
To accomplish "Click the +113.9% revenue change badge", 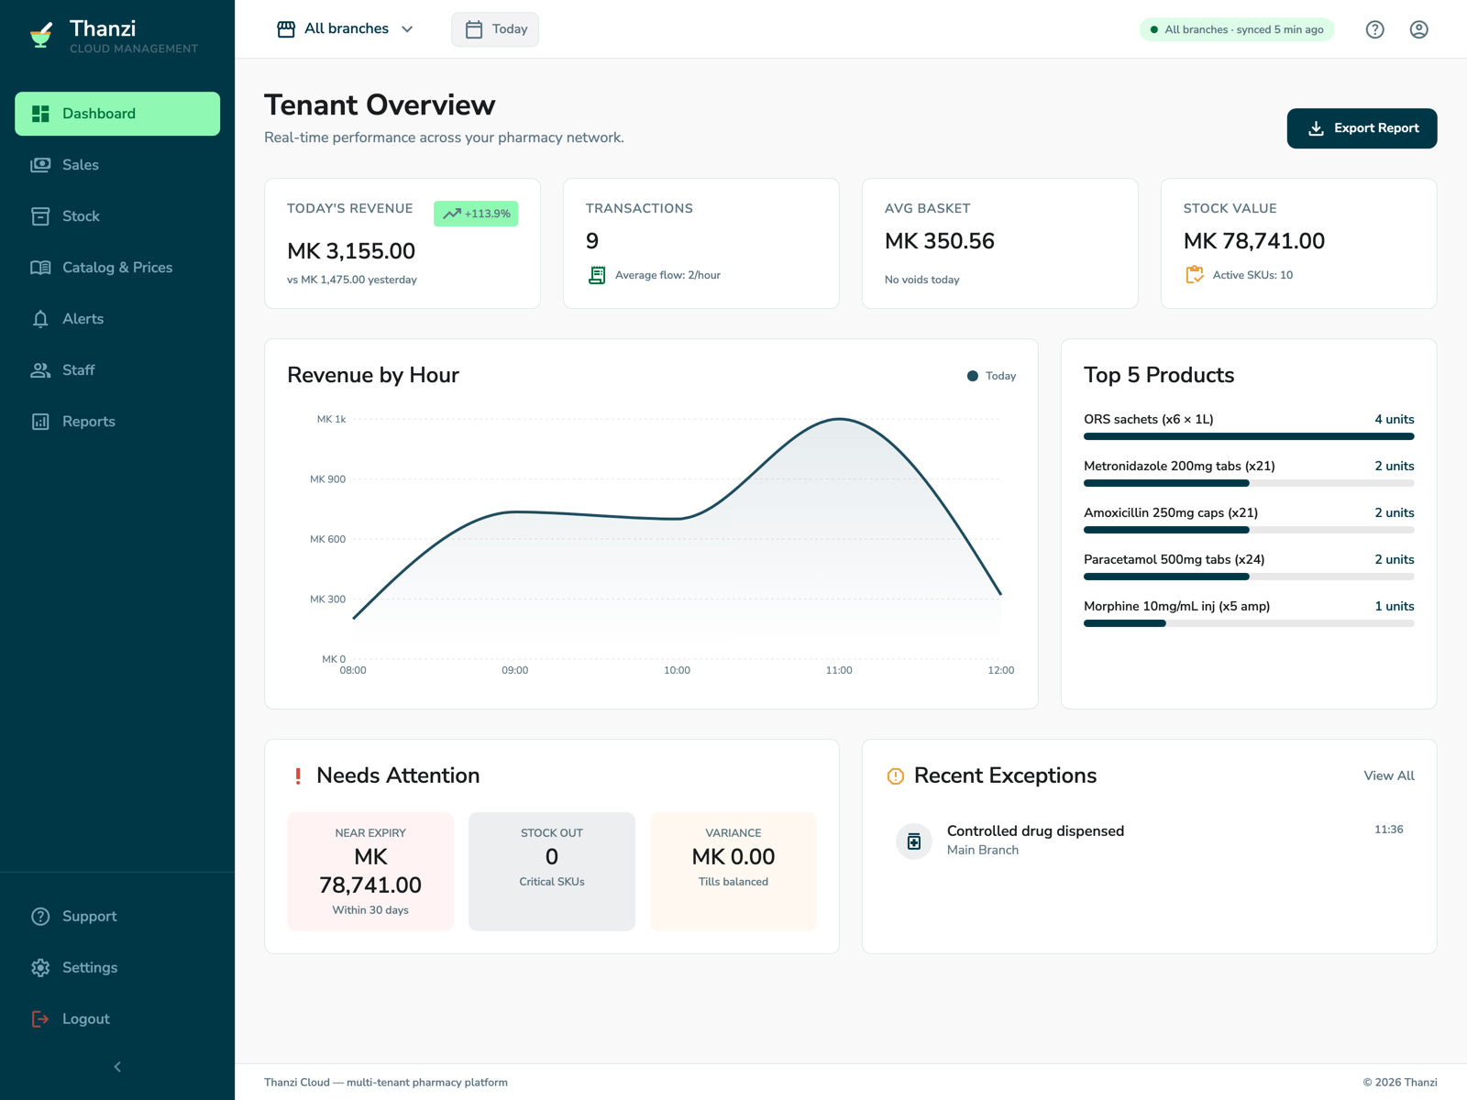I will tap(476, 214).
